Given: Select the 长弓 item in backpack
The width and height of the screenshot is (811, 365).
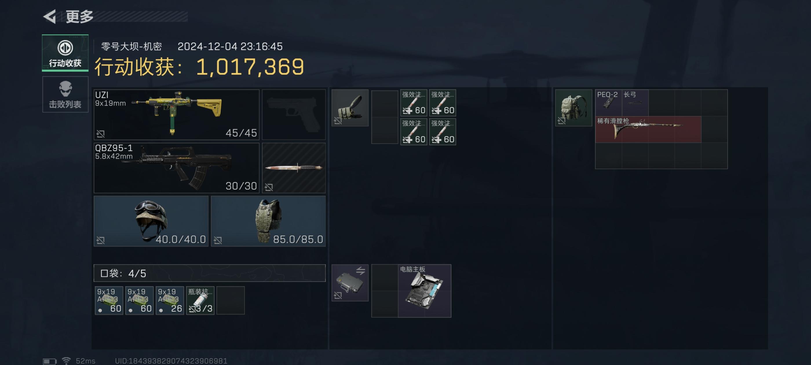Looking at the screenshot, I should 635,103.
